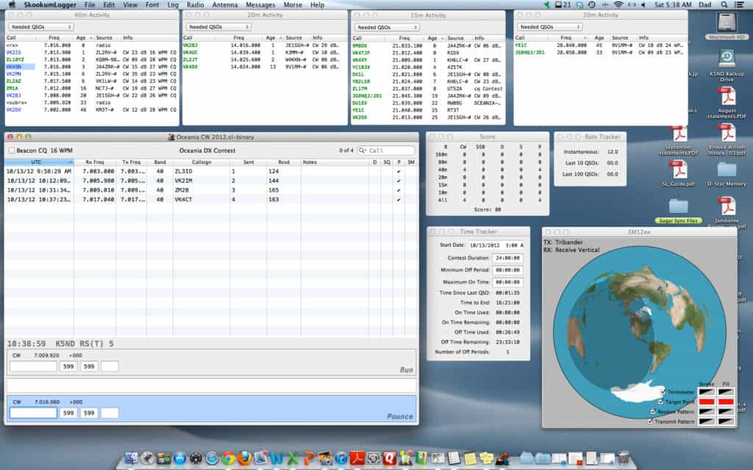753x470 pixels.
Task: Open the K5ND Backup Drive icon
Action: coord(727,65)
